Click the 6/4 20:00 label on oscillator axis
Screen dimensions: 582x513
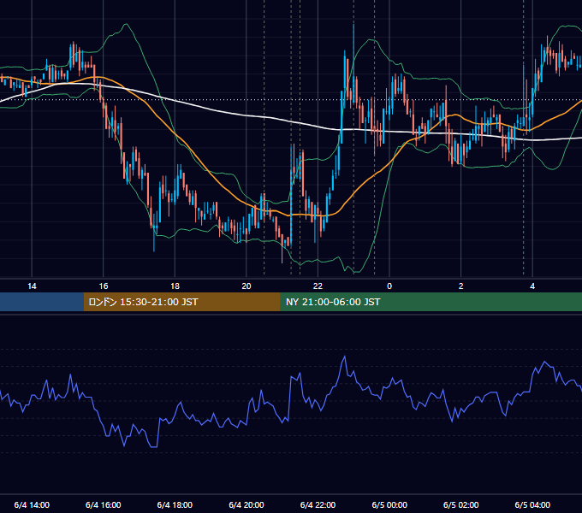tap(246, 504)
